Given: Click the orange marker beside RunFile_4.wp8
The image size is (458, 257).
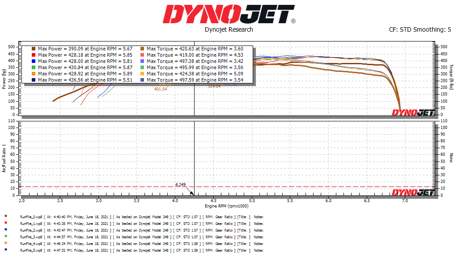Looking at the screenshot, I should [x=6, y=243].
